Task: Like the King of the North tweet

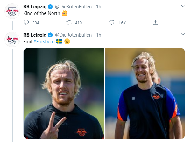Action: (112, 23)
